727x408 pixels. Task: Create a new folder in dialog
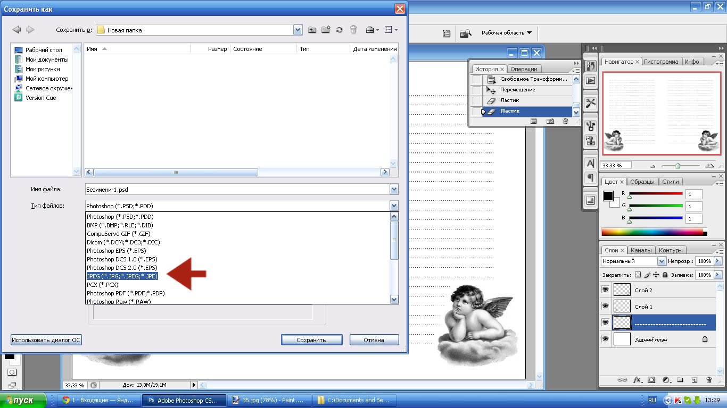coord(326,30)
